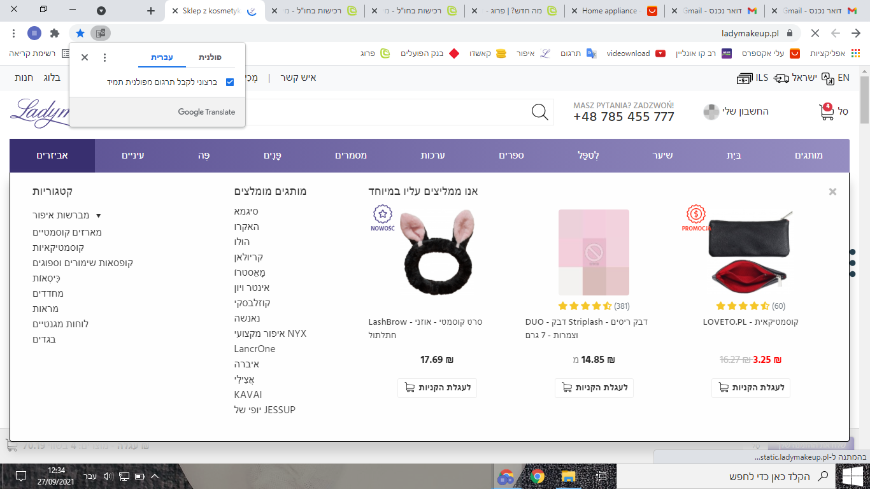
Task: Open the Chrome three-dot menu
Action: (13, 33)
